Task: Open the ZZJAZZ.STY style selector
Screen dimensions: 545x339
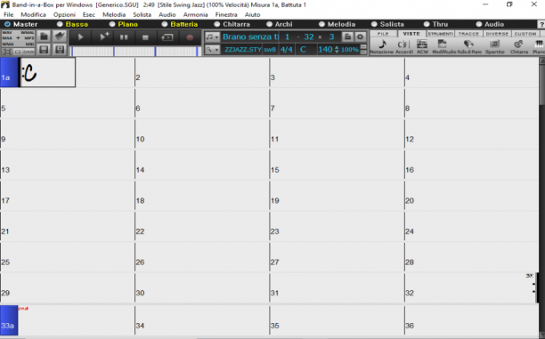Action: [x=242, y=49]
